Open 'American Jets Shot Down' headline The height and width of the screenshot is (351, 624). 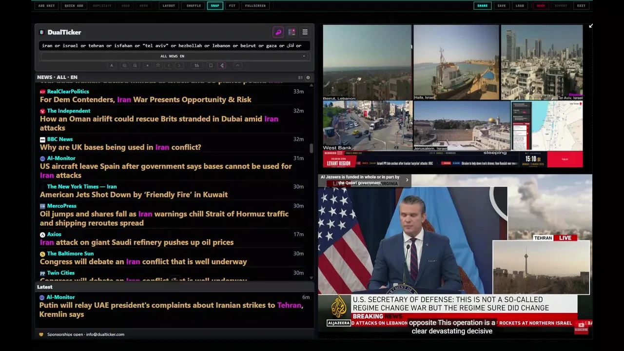point(134,195)
